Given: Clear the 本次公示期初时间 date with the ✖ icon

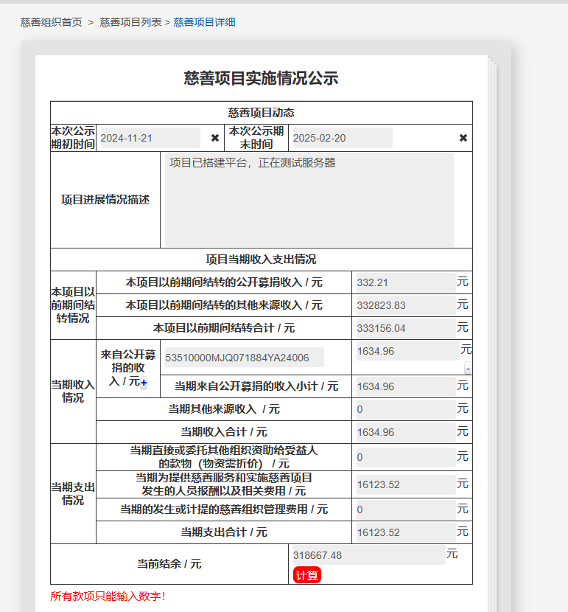Looking at the screenshot, I should (x=215, y=138).
